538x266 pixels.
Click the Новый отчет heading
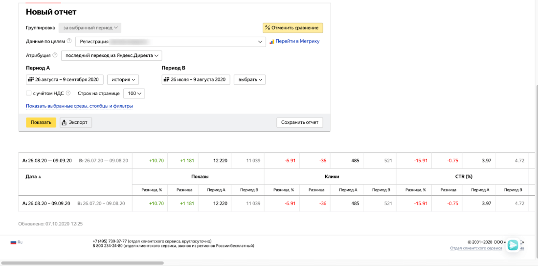pos(51,12)
